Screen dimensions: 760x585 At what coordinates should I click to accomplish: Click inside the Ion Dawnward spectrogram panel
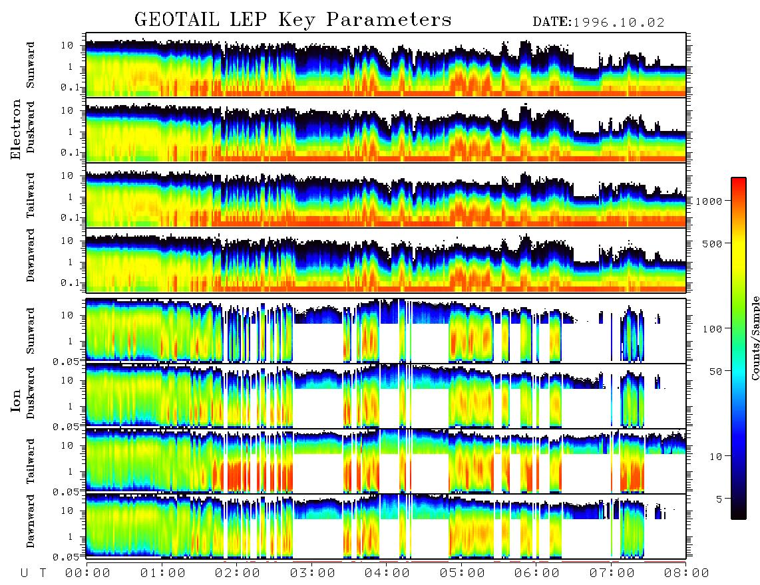pos(386,526)
